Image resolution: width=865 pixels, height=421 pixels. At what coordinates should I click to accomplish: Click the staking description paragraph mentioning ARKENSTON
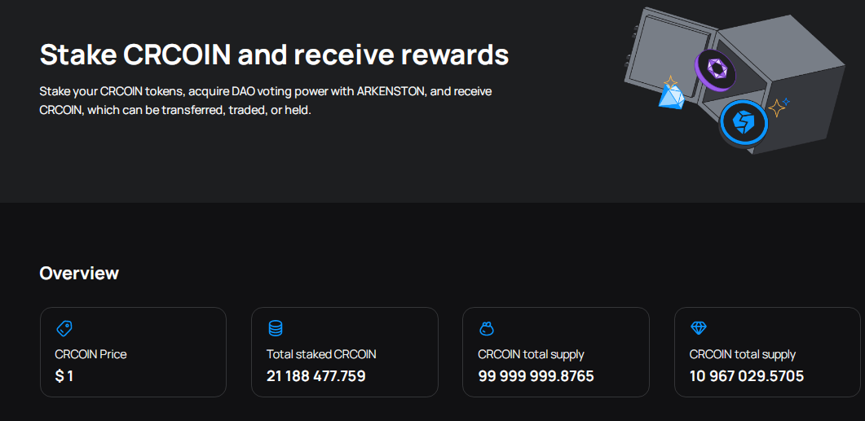click(x=265, y=100)
